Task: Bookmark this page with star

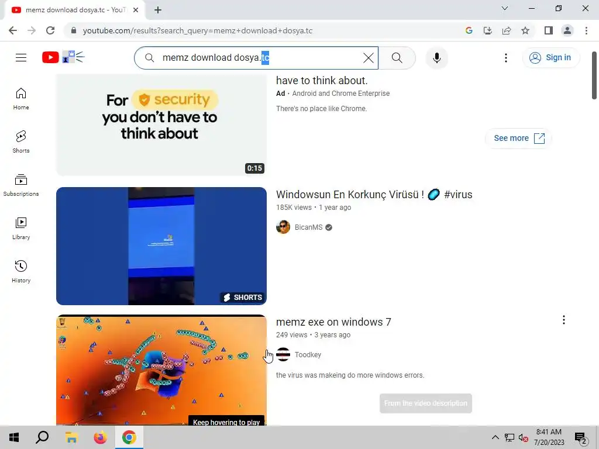Action: point(525,30)
